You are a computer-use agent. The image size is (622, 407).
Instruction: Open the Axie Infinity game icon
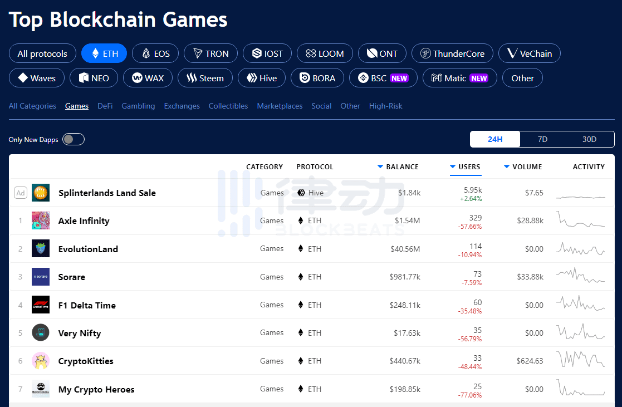pyautogui.click(x=41, y=220)
